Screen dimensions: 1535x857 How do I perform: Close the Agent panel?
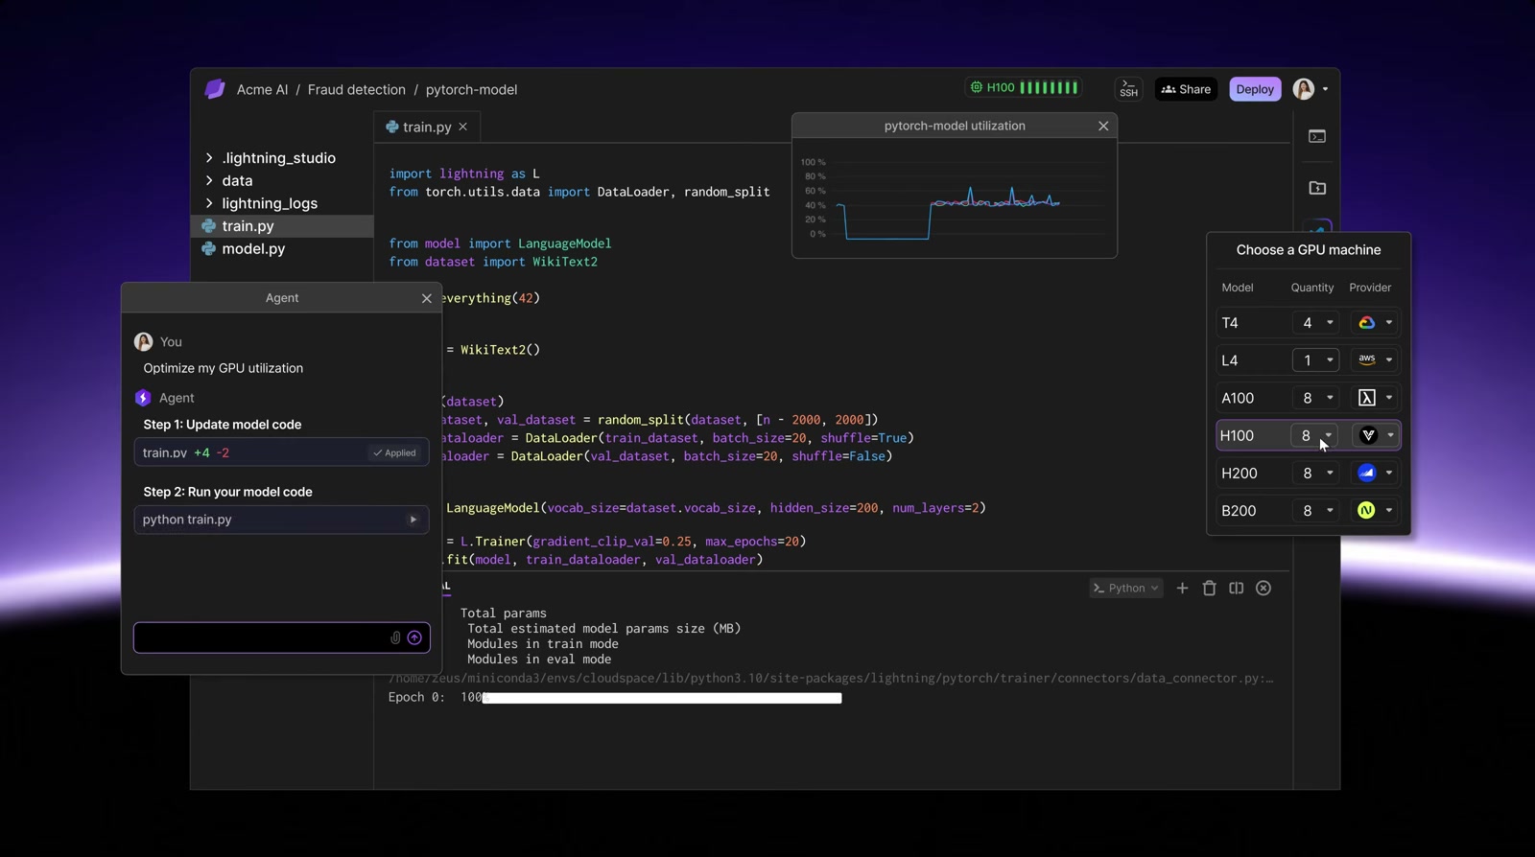click(x=427, y=298)
